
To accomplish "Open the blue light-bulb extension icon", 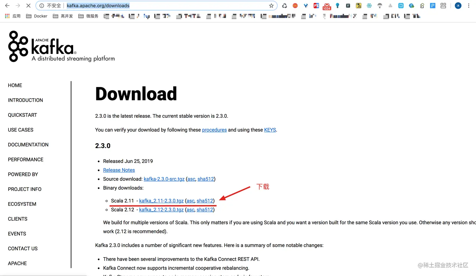I will tap(337, 6).
